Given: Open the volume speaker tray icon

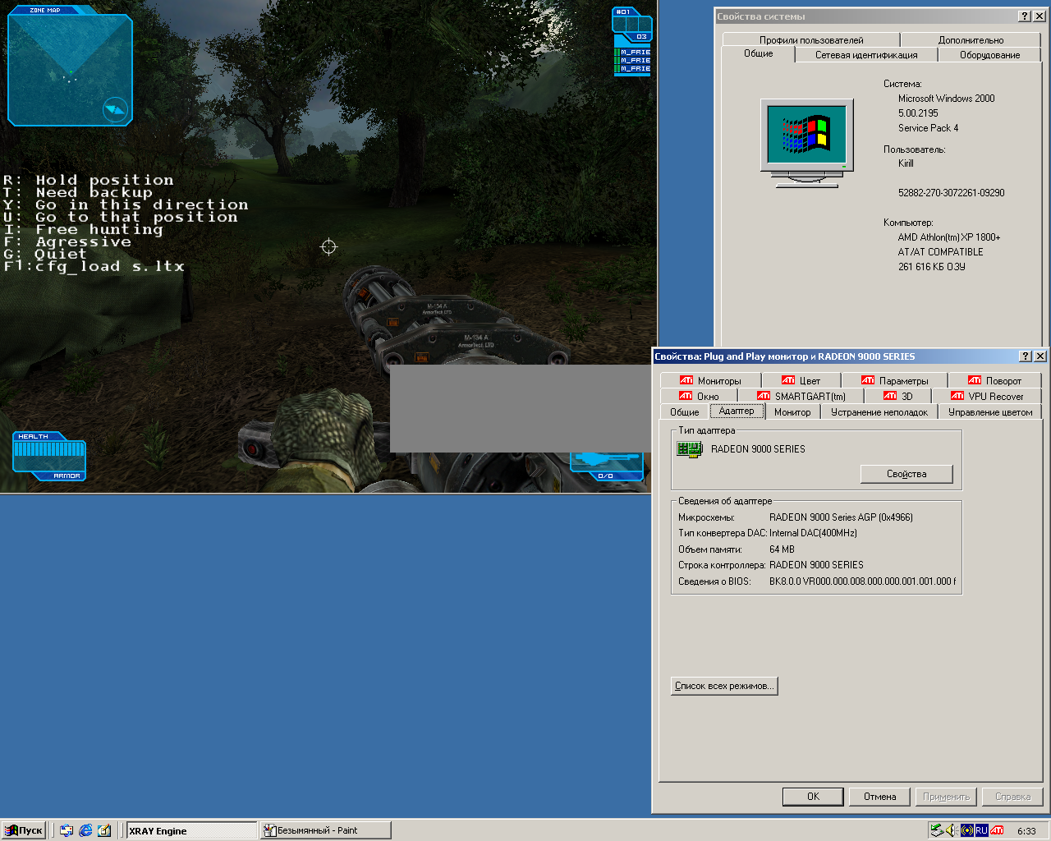Looking at the screenshot, I should coord(952,830).
